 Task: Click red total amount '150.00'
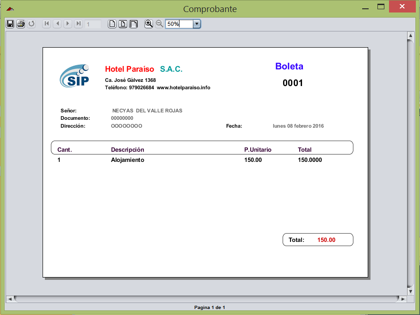[x=326, y=240]
